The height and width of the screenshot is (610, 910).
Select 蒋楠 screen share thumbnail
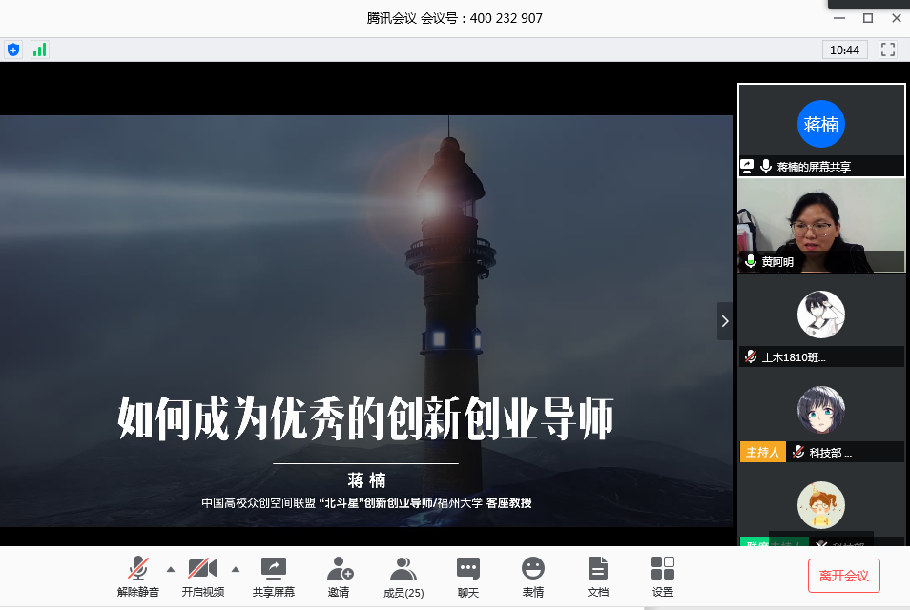[820, 130]
